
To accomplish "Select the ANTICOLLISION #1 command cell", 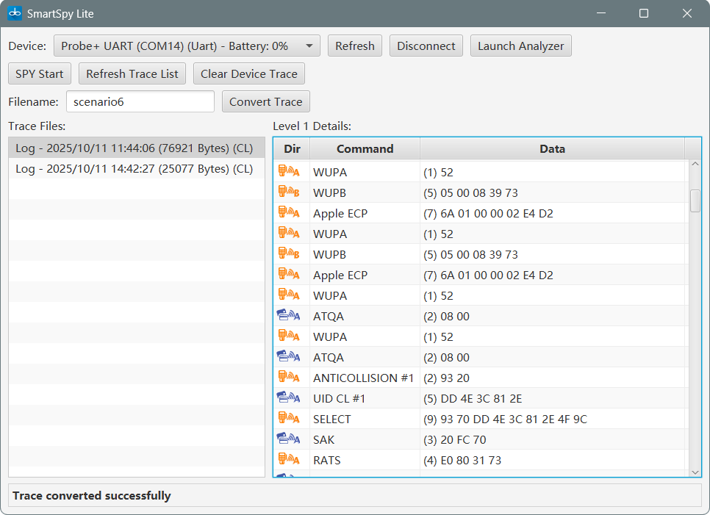I will (365, 378).
